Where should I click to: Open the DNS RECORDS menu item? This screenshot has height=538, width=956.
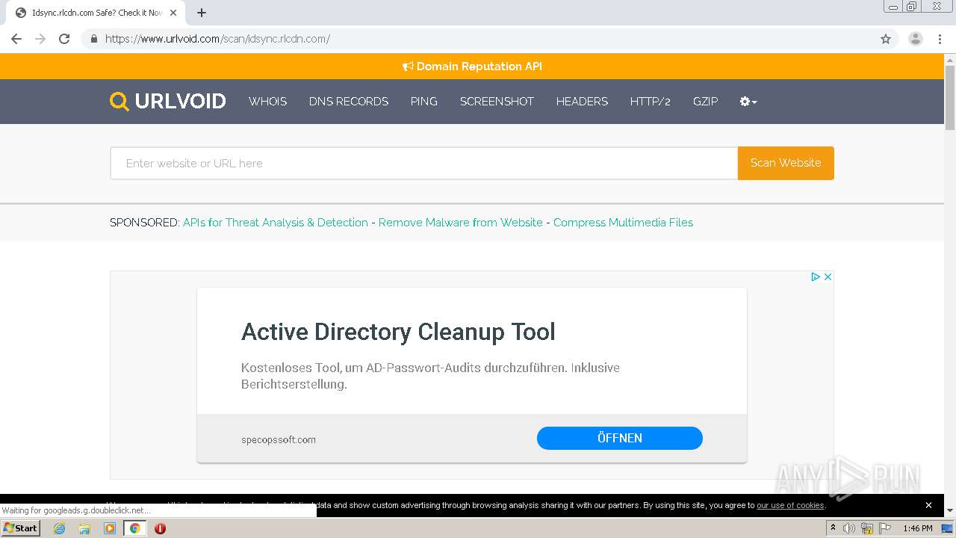pos(349,102)
